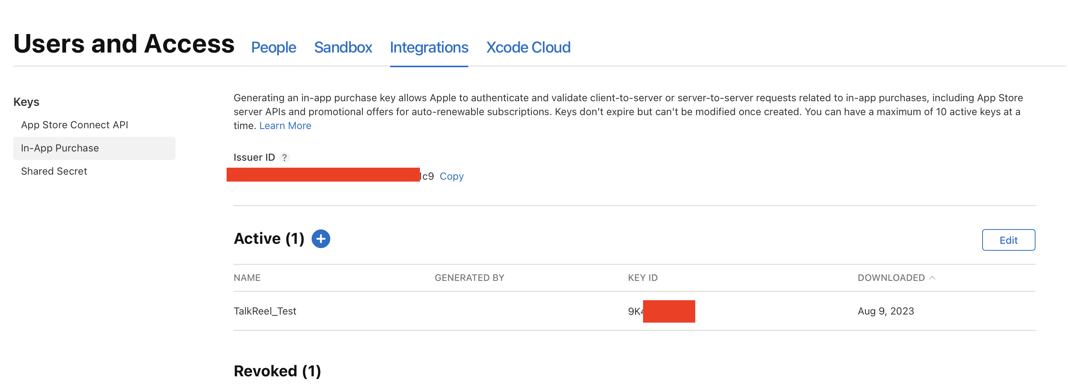
Task: Click the Revoked (1) section heading
Action: 277,371
